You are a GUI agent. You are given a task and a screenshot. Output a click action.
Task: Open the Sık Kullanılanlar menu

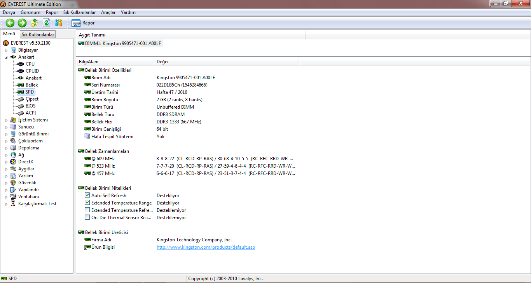point(80,12)
